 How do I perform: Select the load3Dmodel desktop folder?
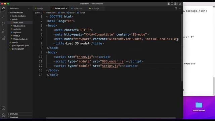199,107
